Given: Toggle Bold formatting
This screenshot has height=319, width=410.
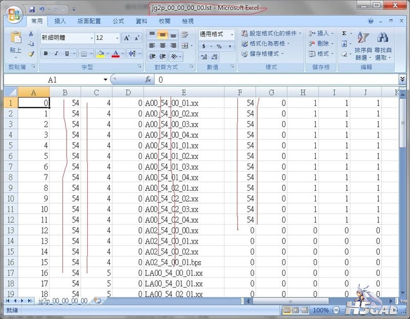Looking at the screenshot, I should point(46,54).
